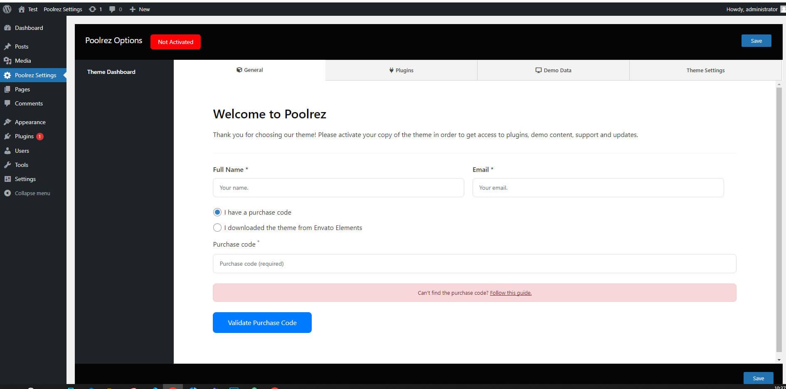Click the Users icon in sidebar
The image size is (786, 389).
(x=7, y=151)
